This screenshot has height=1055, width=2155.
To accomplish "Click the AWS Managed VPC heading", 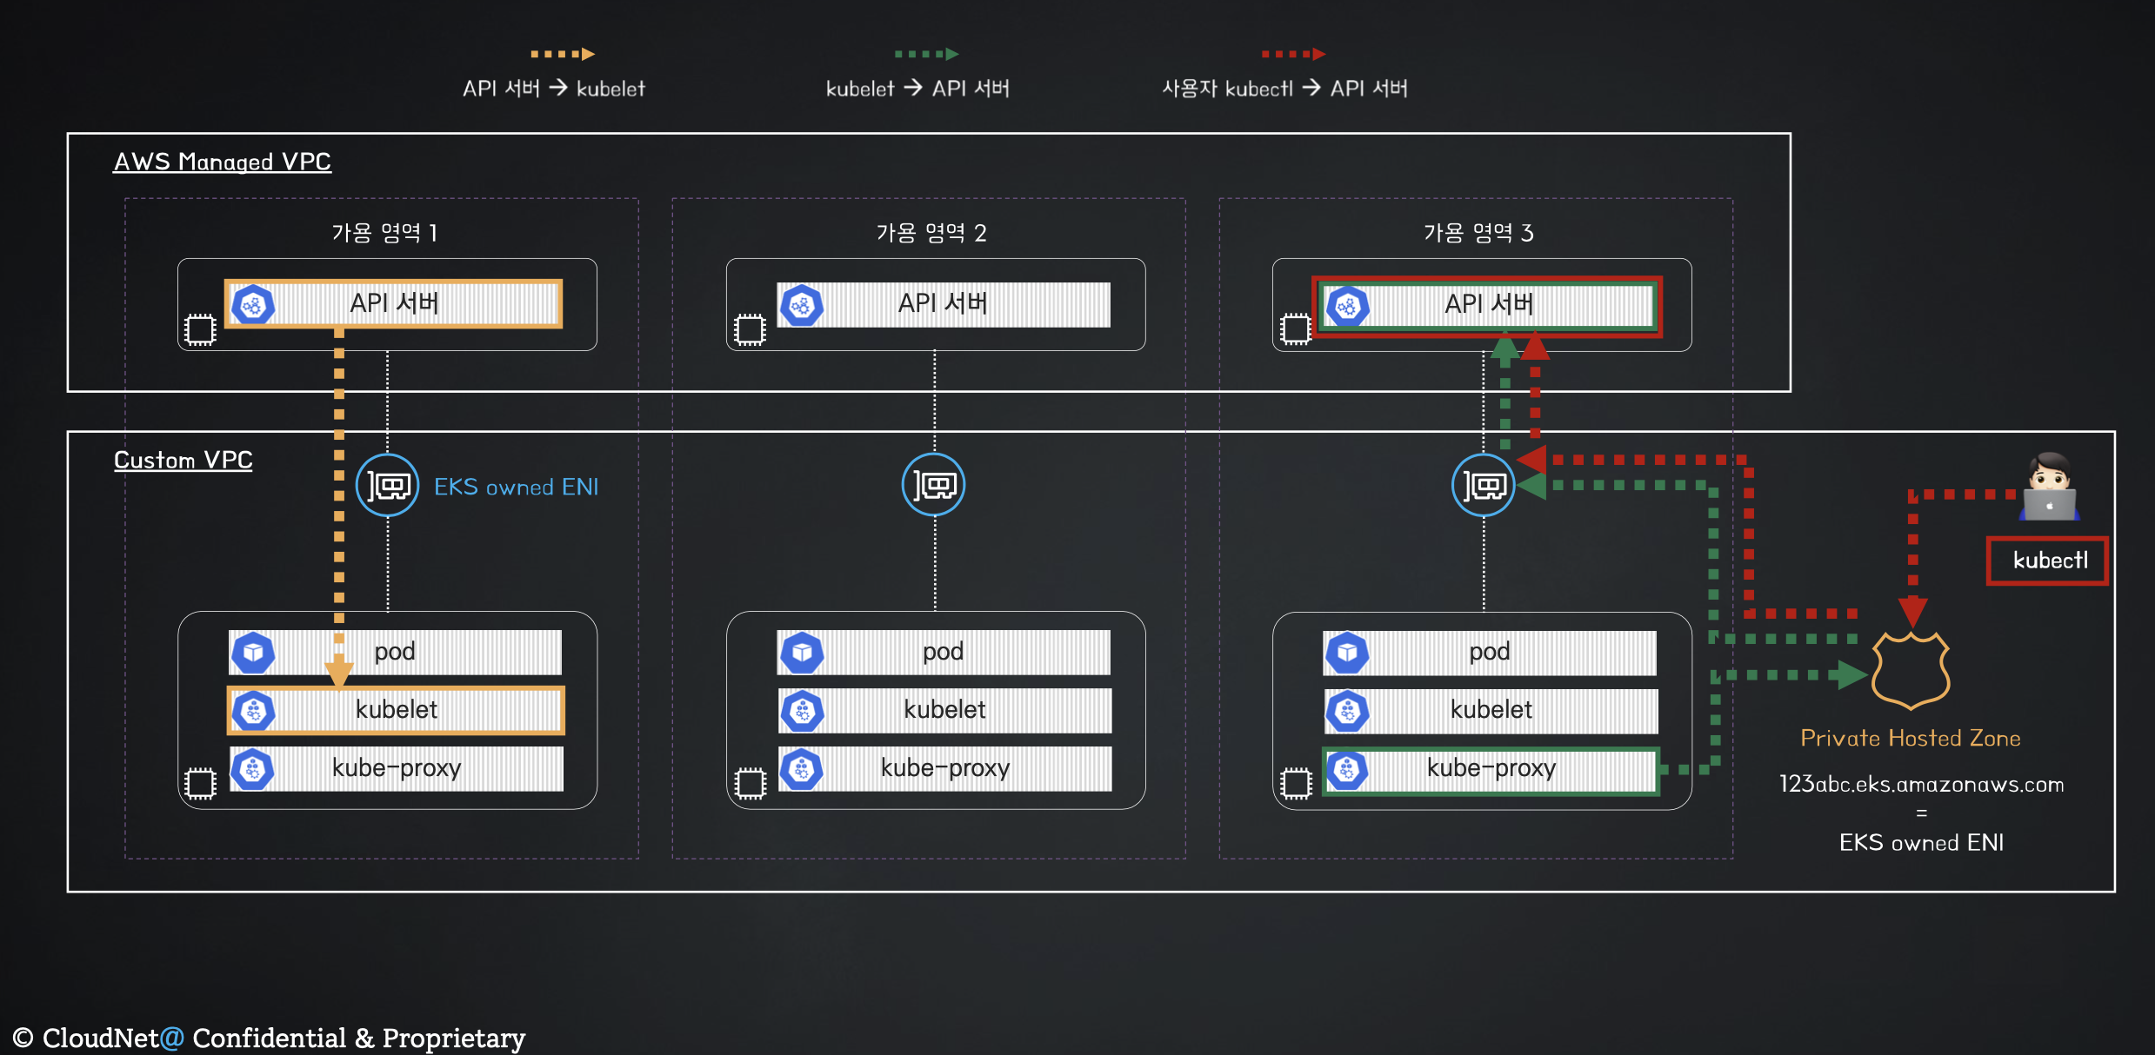I will (x=222, y=162).
